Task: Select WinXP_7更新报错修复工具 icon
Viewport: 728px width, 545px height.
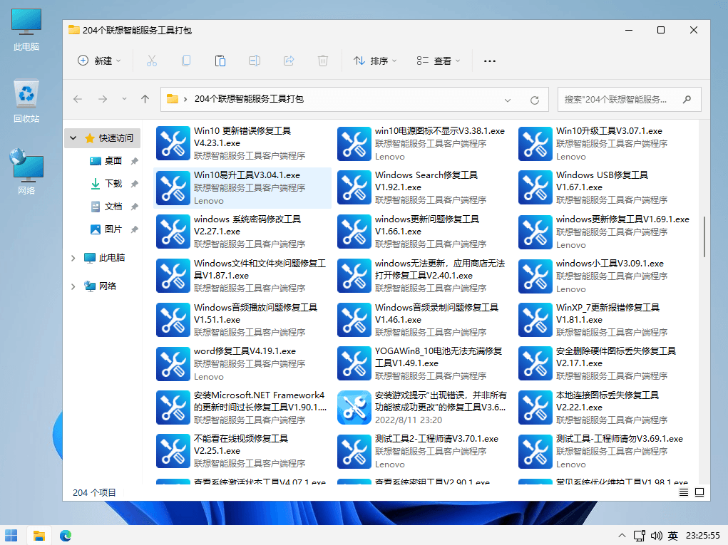Action: pyautogui.click(x=535, y=320)
